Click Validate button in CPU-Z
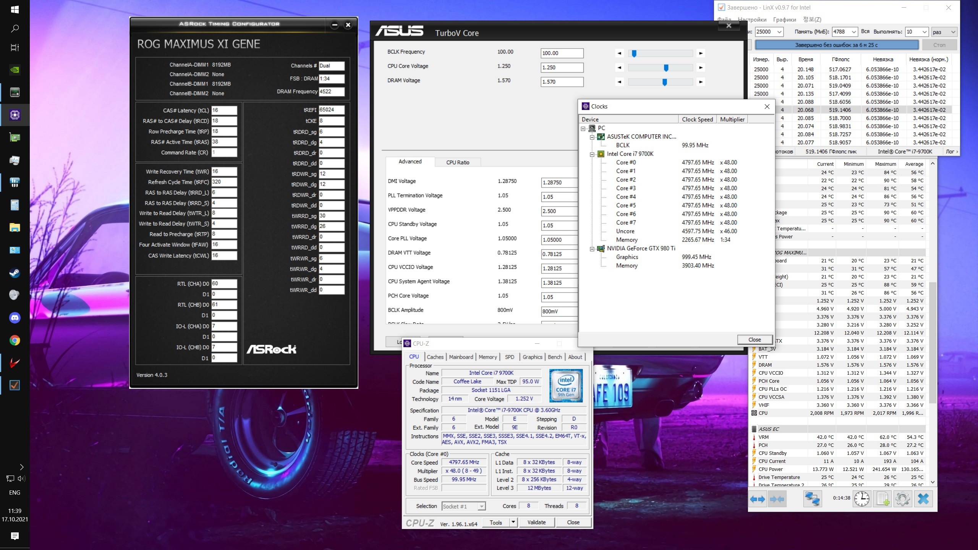This screenshot has width=978, height=550. [536, 522]
